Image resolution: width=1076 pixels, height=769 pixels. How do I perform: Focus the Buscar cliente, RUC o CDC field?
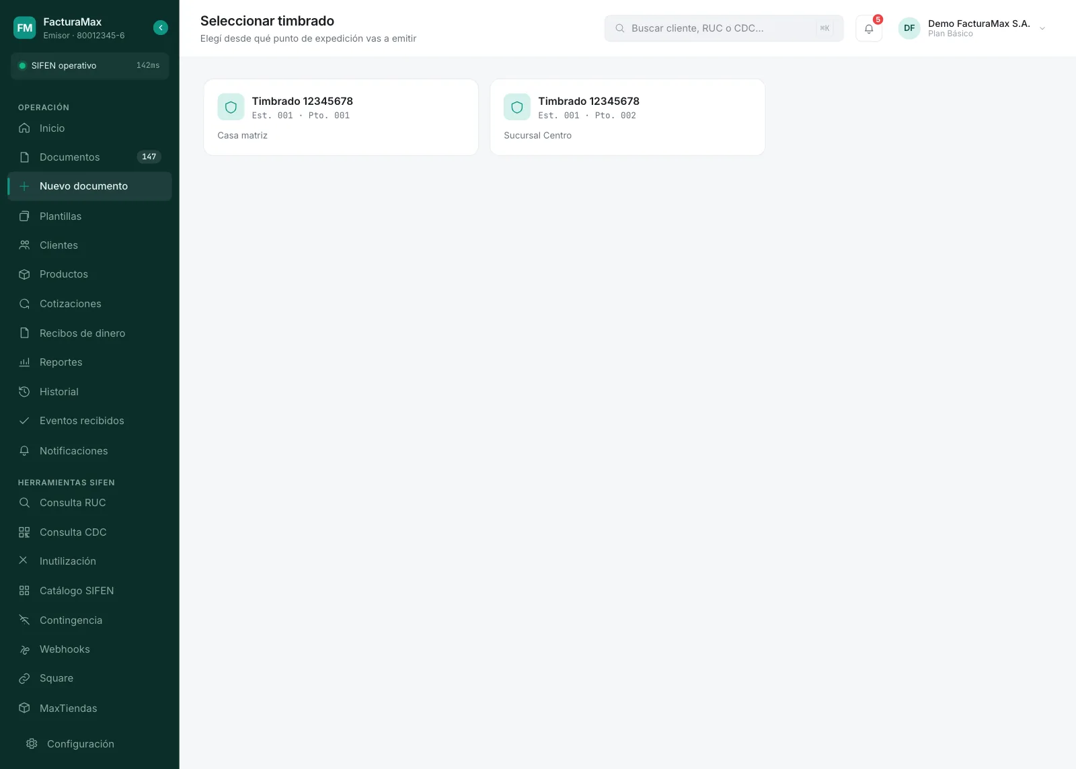tap(724, 28)
